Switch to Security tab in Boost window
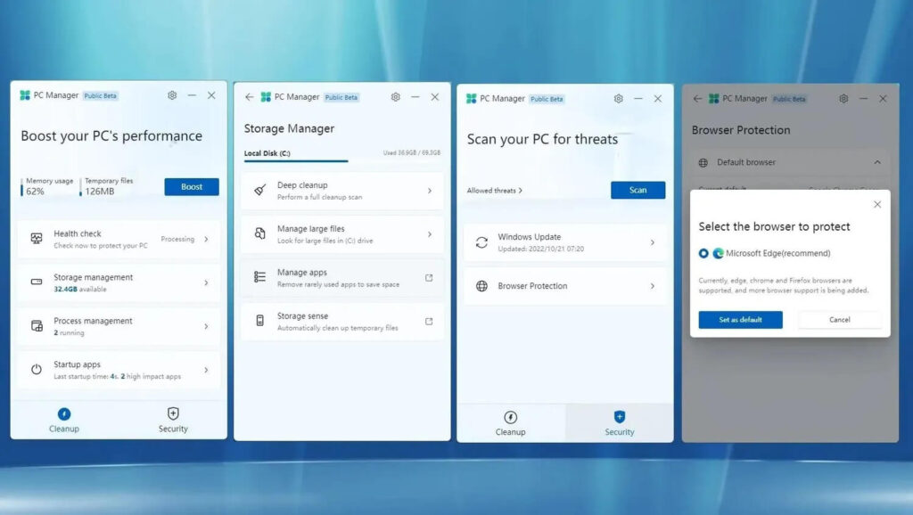 [x=173, y=420]
